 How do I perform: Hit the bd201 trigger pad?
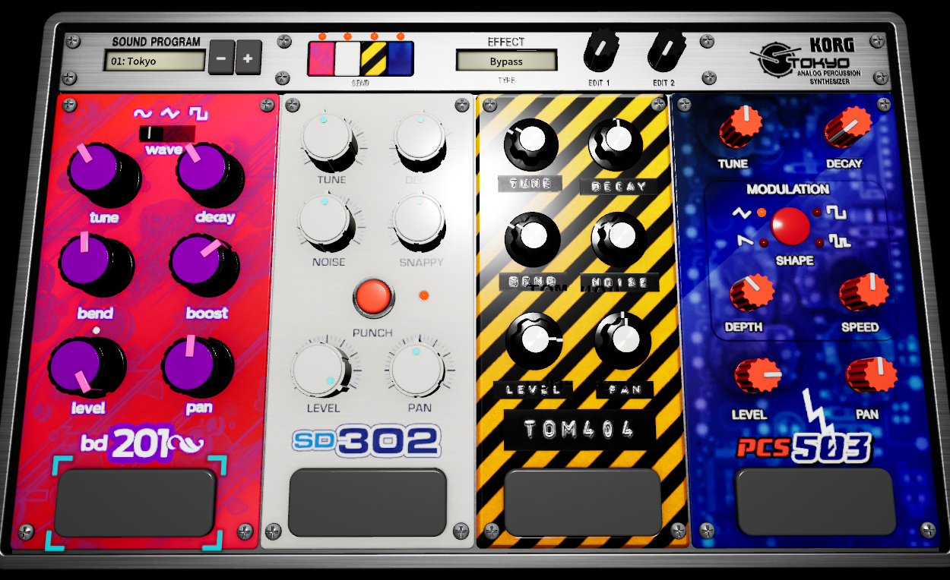(135, 503)
